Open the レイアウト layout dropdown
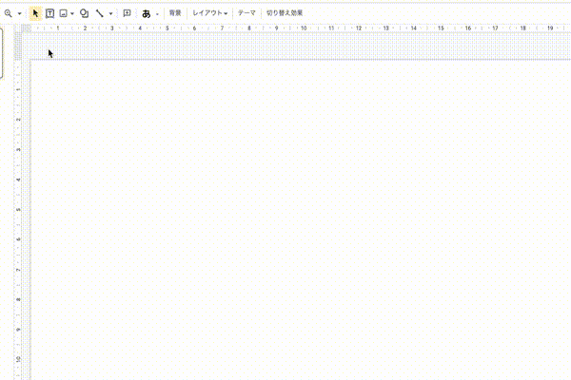 coord(209,13)
